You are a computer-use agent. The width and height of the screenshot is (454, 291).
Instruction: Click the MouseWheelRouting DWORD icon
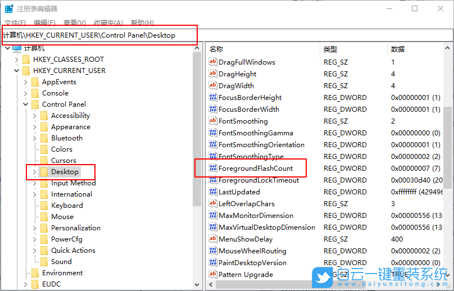pos(212,251)
